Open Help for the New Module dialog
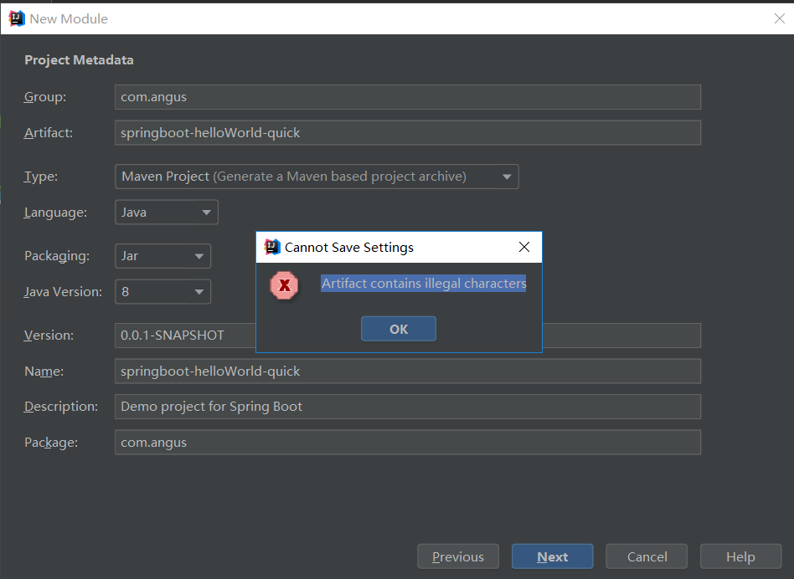This screenshot has width=794, height=579. (x=741, y=556)
